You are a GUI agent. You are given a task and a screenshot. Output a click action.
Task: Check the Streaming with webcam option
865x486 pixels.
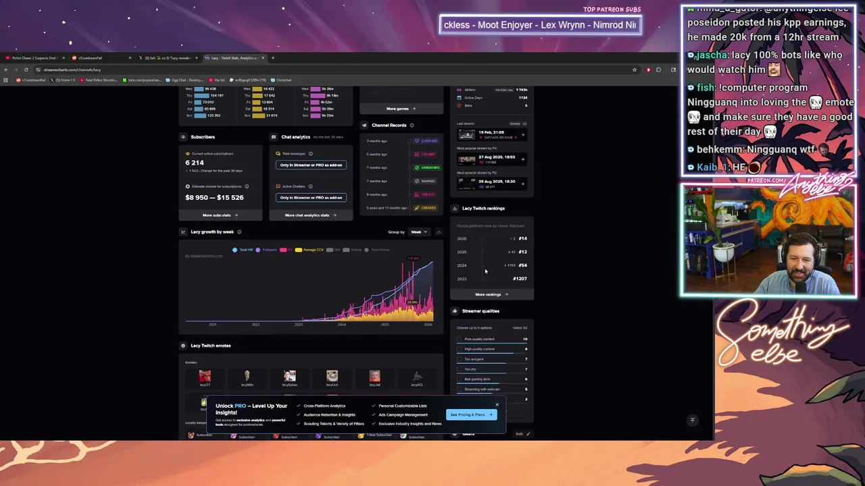click(x=460, y=389)
